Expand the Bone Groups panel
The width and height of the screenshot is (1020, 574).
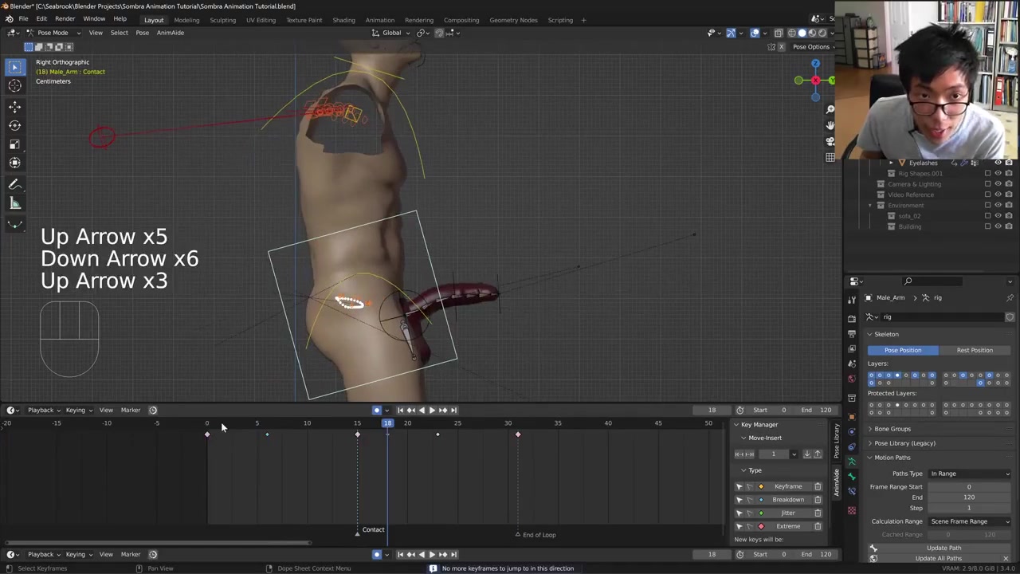click(892, 429)
